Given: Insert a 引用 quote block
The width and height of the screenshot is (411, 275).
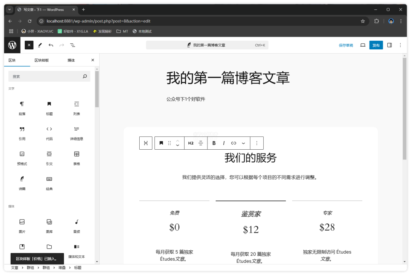Looking at the screenshot, I should (x=22, y=132).
